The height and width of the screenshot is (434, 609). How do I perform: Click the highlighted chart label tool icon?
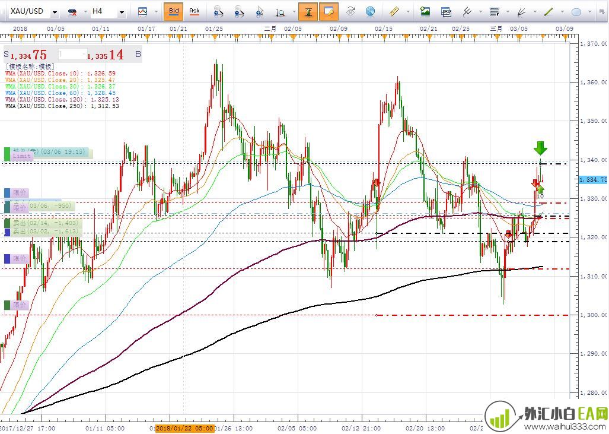pos(329,12)
